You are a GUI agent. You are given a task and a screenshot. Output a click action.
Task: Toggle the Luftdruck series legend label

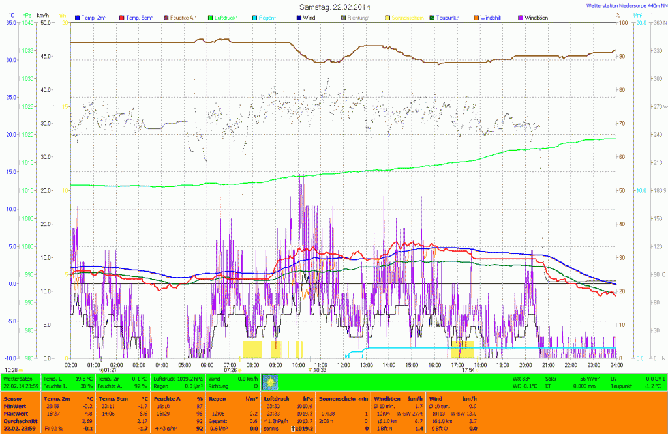(x=228, y=18)
